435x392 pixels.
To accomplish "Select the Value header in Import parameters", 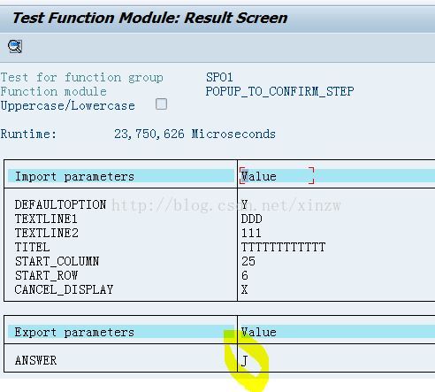I will (x=259, y=176).
